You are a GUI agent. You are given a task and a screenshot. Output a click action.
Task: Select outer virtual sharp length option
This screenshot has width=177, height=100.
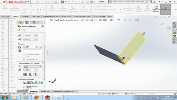[25, 74]
